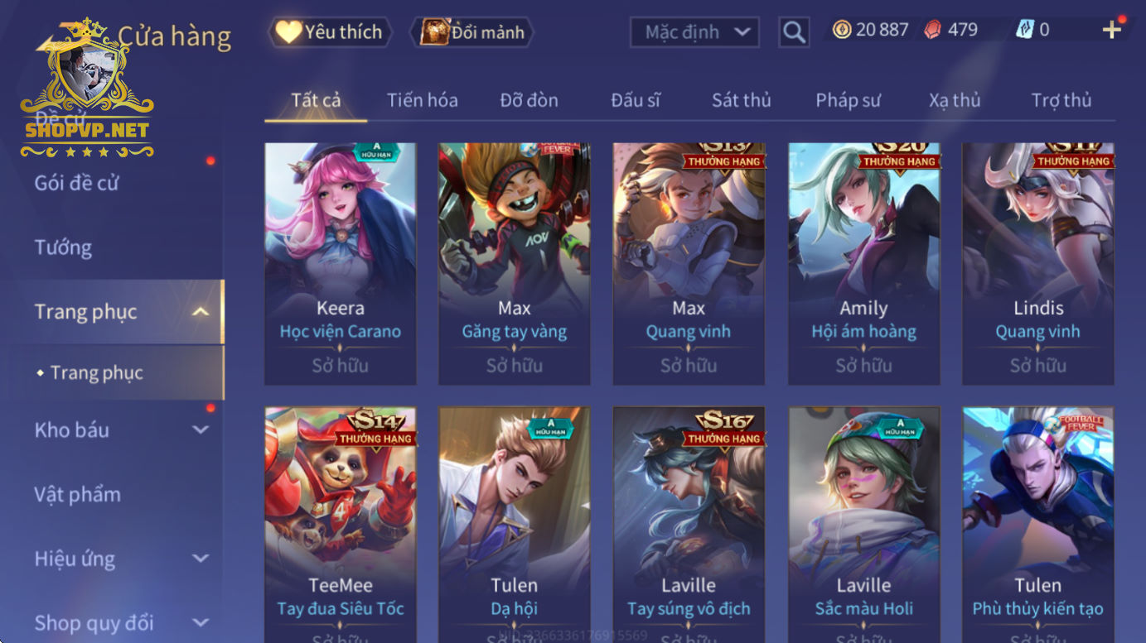
Task: Click the SHOPVP.NET crest logo
Action: click(87, 89)
